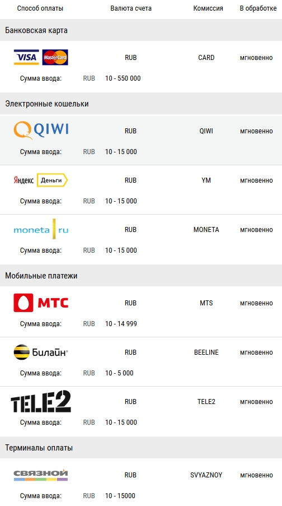The width and height of the screenshot is (282, 506).
Task: Select the VISA card logo
Action: click(x=26, y=58)
